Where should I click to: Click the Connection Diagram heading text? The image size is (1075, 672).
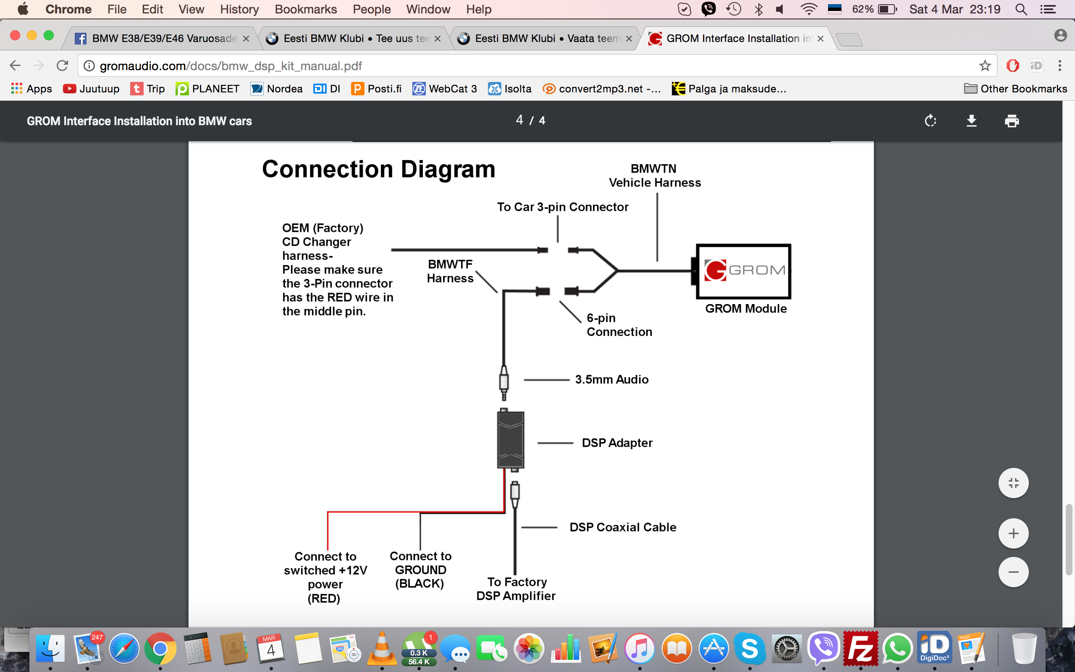pos(378,169)
